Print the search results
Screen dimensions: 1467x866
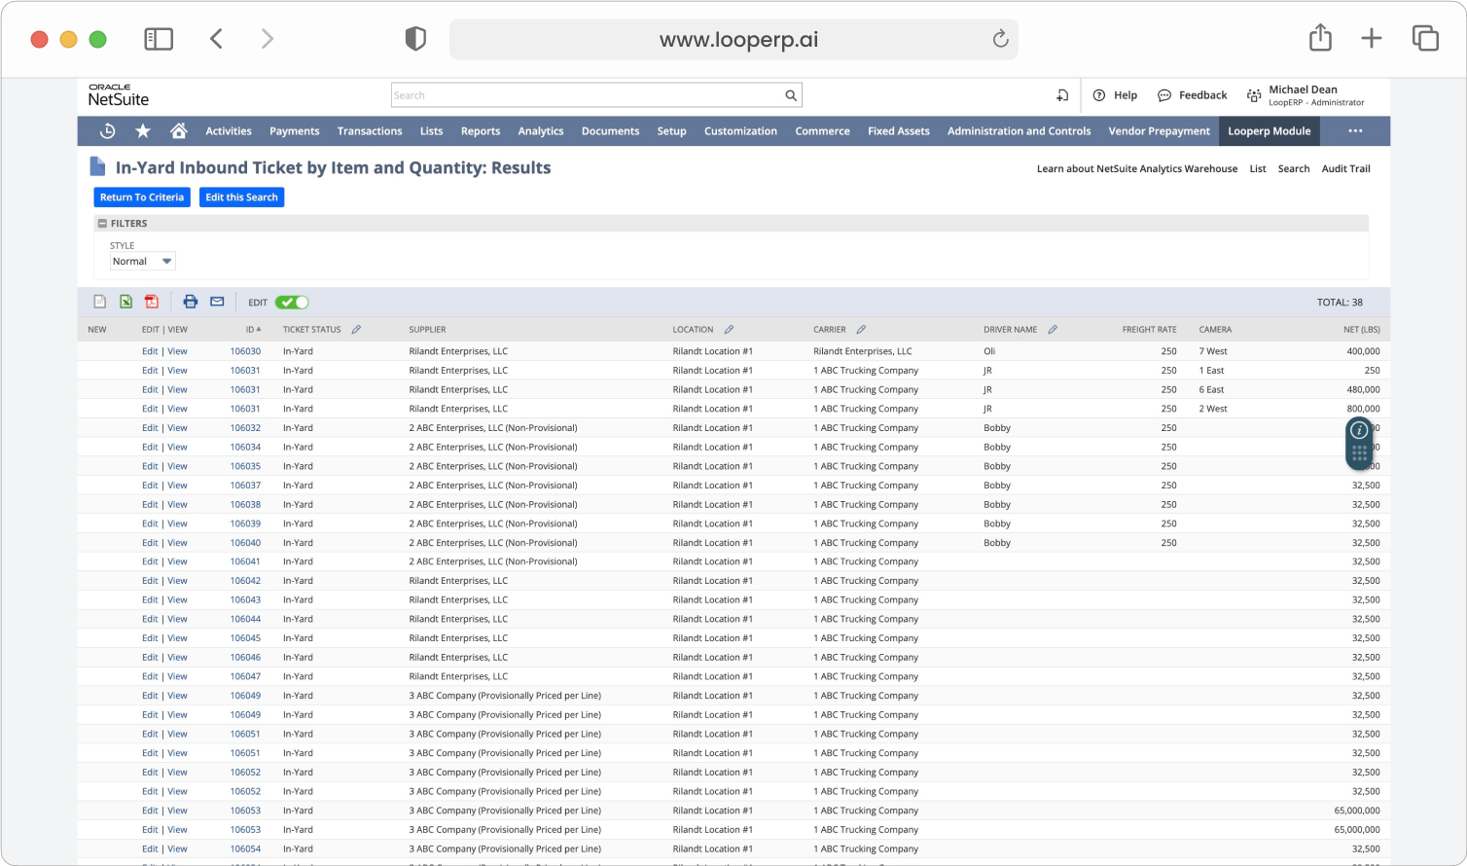pos(191,302)
